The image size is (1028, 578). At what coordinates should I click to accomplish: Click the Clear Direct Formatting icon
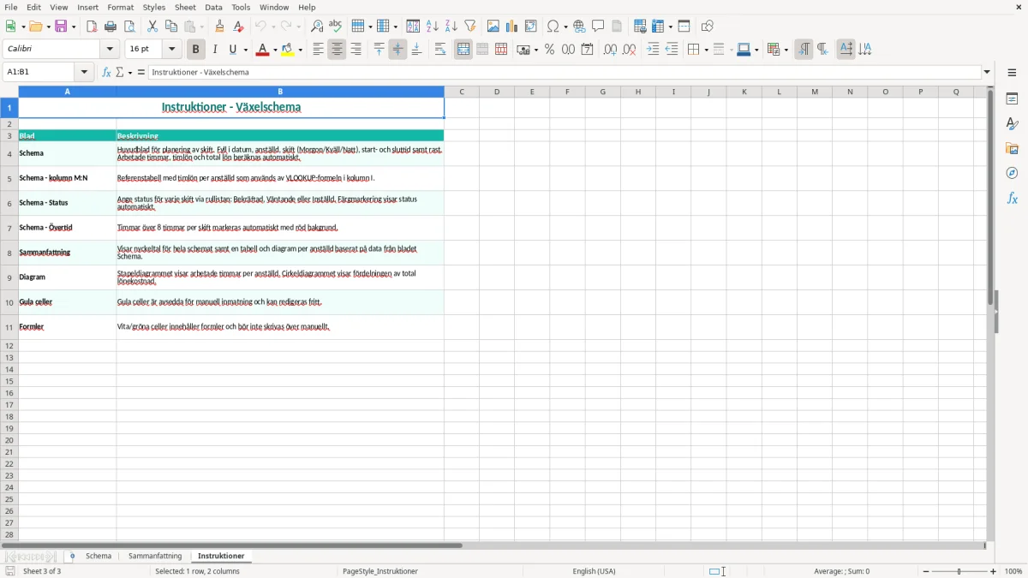(238, 27)
